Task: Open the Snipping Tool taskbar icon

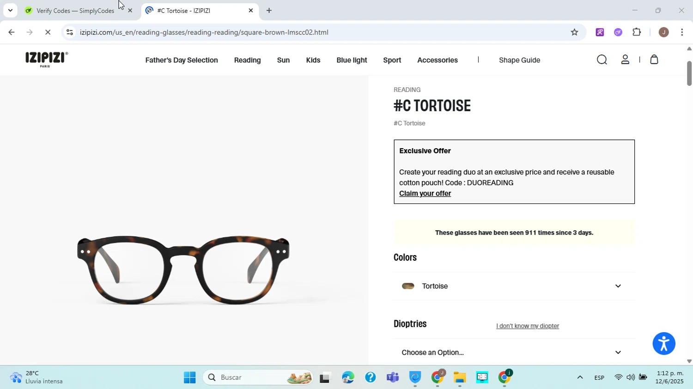Action: (482, 377)
